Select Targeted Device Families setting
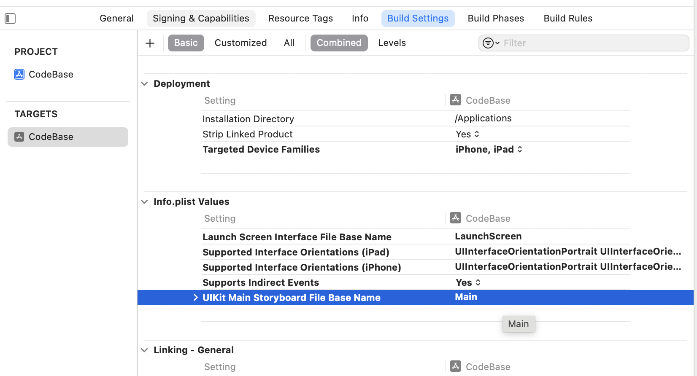 coord(261,149)
